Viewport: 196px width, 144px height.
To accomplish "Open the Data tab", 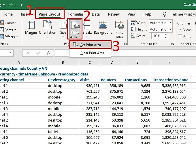I will coord(96,14).
